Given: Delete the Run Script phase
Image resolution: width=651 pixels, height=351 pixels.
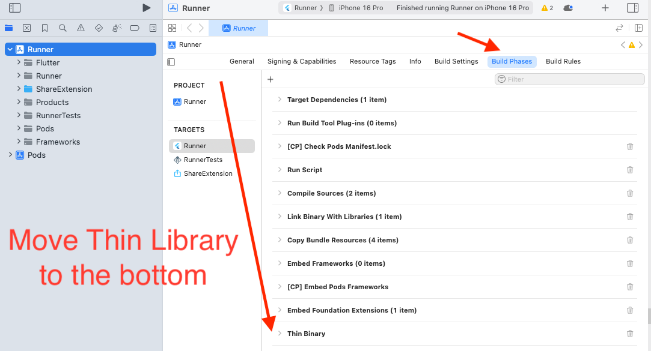Looking at the screenshot, I should coord(630,170).
